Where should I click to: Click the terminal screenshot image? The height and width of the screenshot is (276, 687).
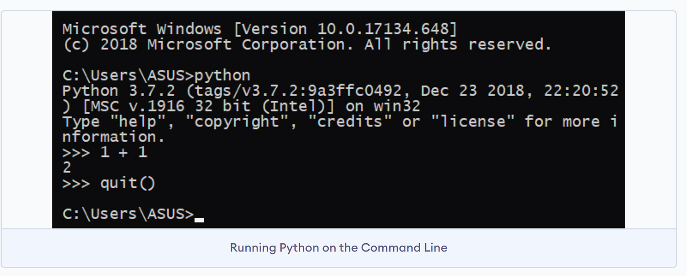tap(339, 120)
